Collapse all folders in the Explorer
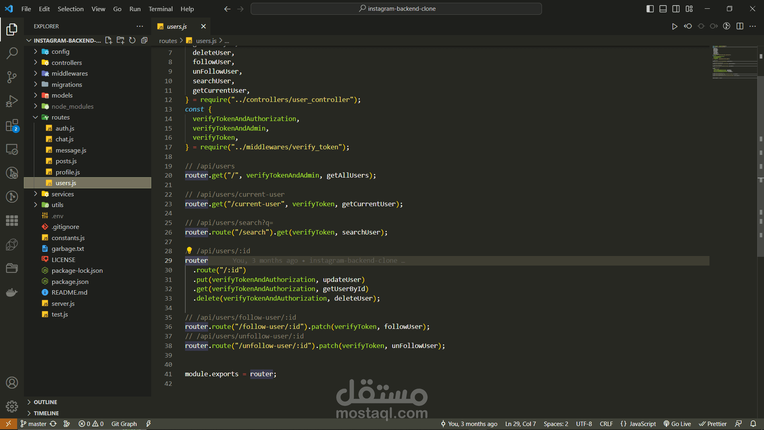The image size is (764, 430). (144, 40)
